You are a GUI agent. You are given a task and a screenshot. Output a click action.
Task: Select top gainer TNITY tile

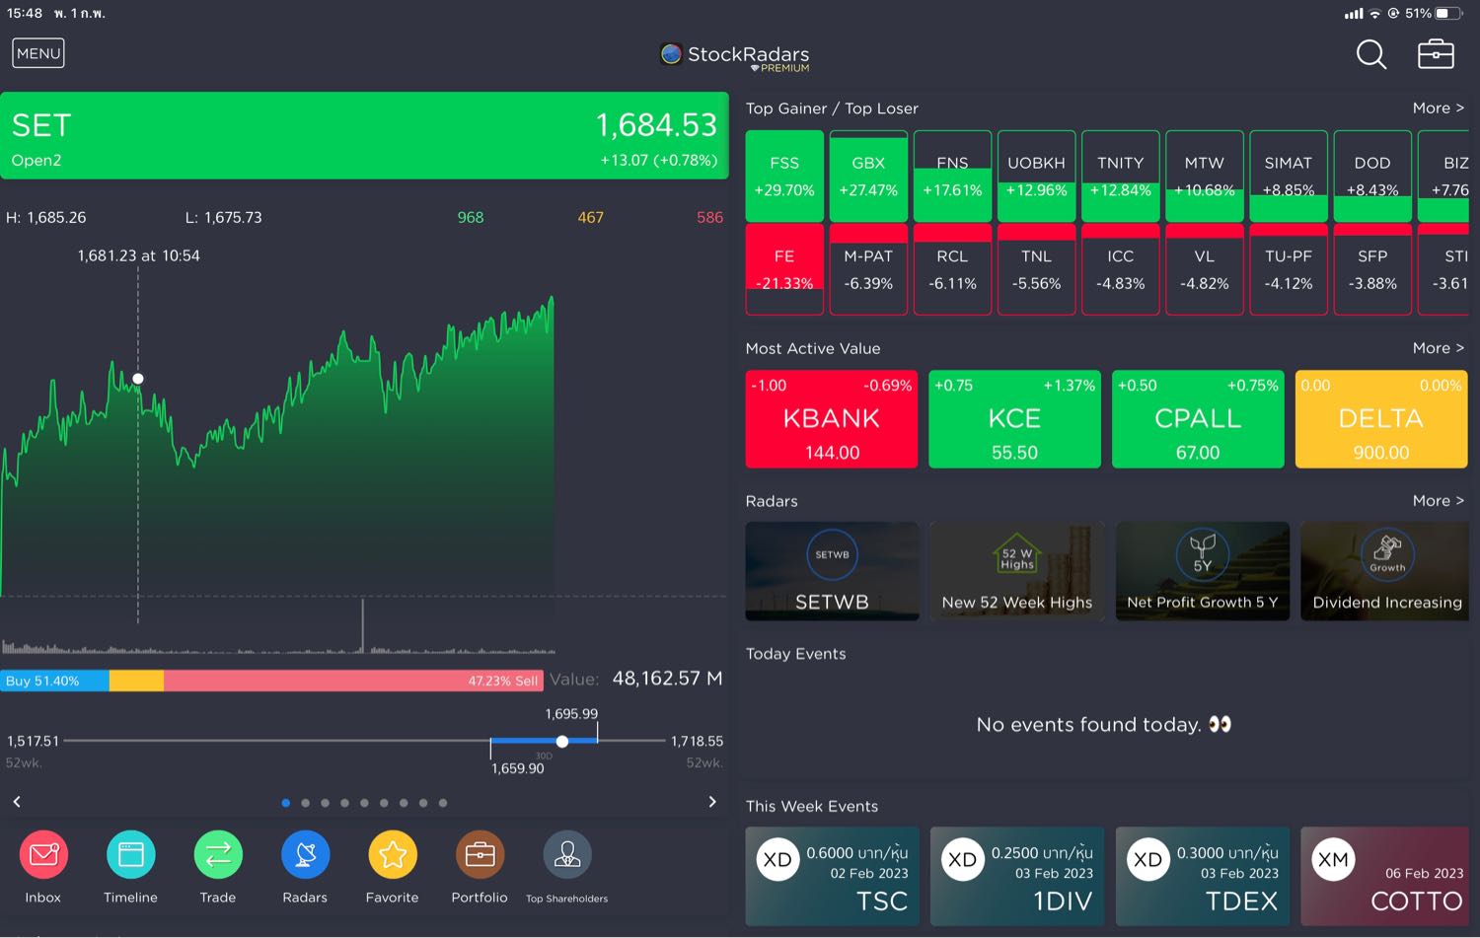pyautogui.click(x=1121, y=176)
